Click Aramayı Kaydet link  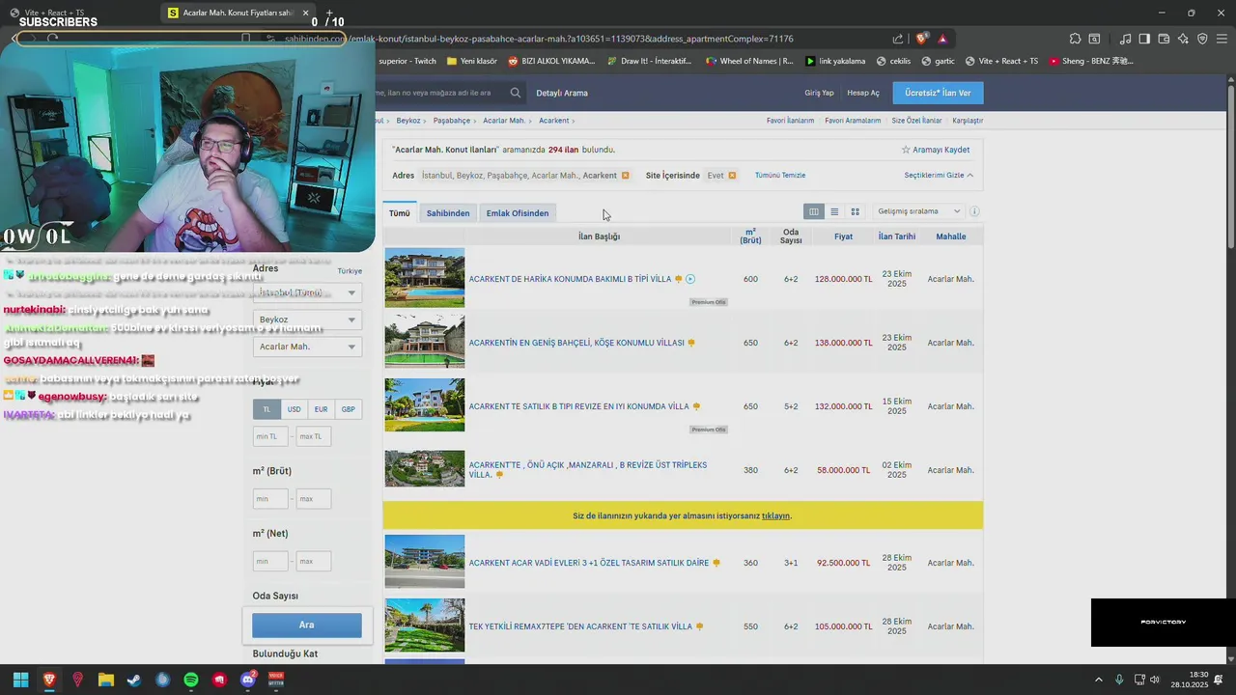pyautogui.click(x=936, y=150)
